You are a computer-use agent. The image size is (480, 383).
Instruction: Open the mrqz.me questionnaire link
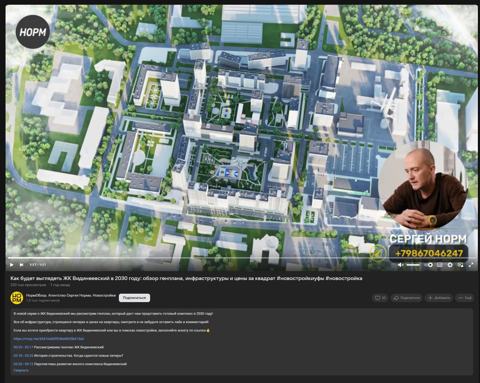(x=49, y=339)
